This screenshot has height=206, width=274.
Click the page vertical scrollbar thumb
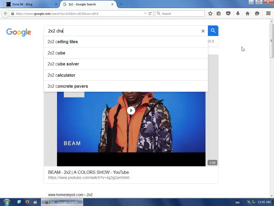coord(272,41)
